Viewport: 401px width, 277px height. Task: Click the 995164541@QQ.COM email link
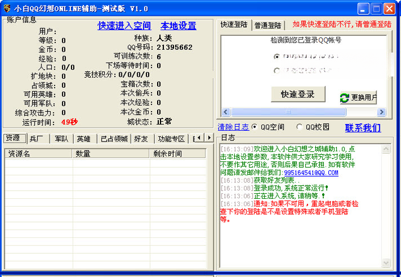tap(311, 173)
